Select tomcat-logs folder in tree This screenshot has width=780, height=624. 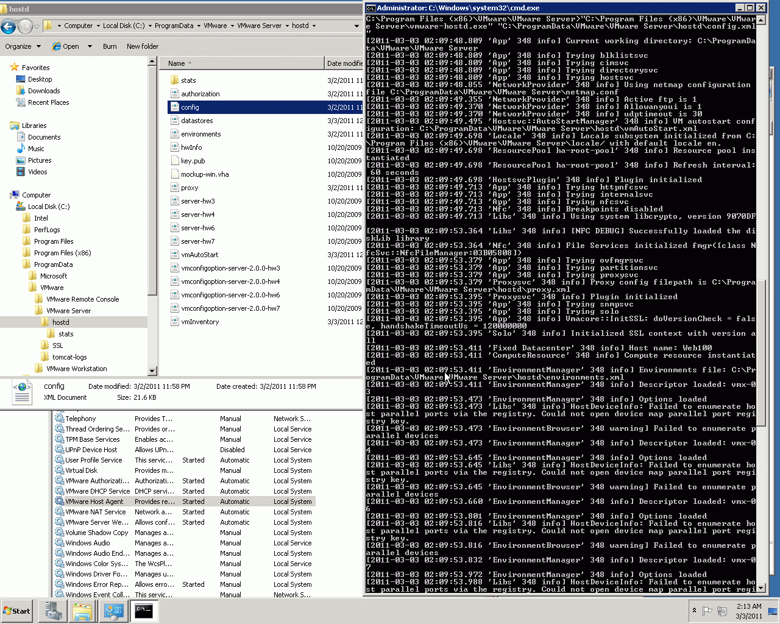point(69,357)
